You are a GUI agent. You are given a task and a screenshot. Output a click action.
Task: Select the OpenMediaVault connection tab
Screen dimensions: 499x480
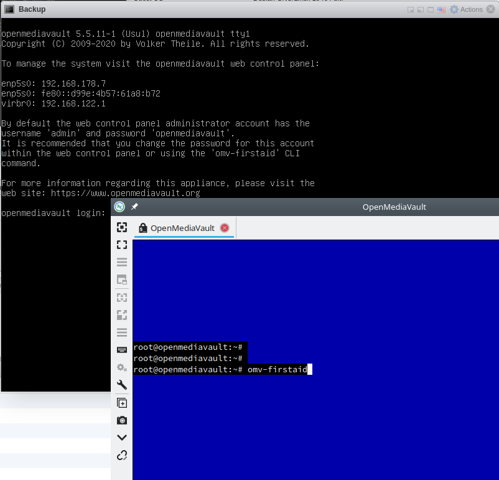click(x=184, y=228)
